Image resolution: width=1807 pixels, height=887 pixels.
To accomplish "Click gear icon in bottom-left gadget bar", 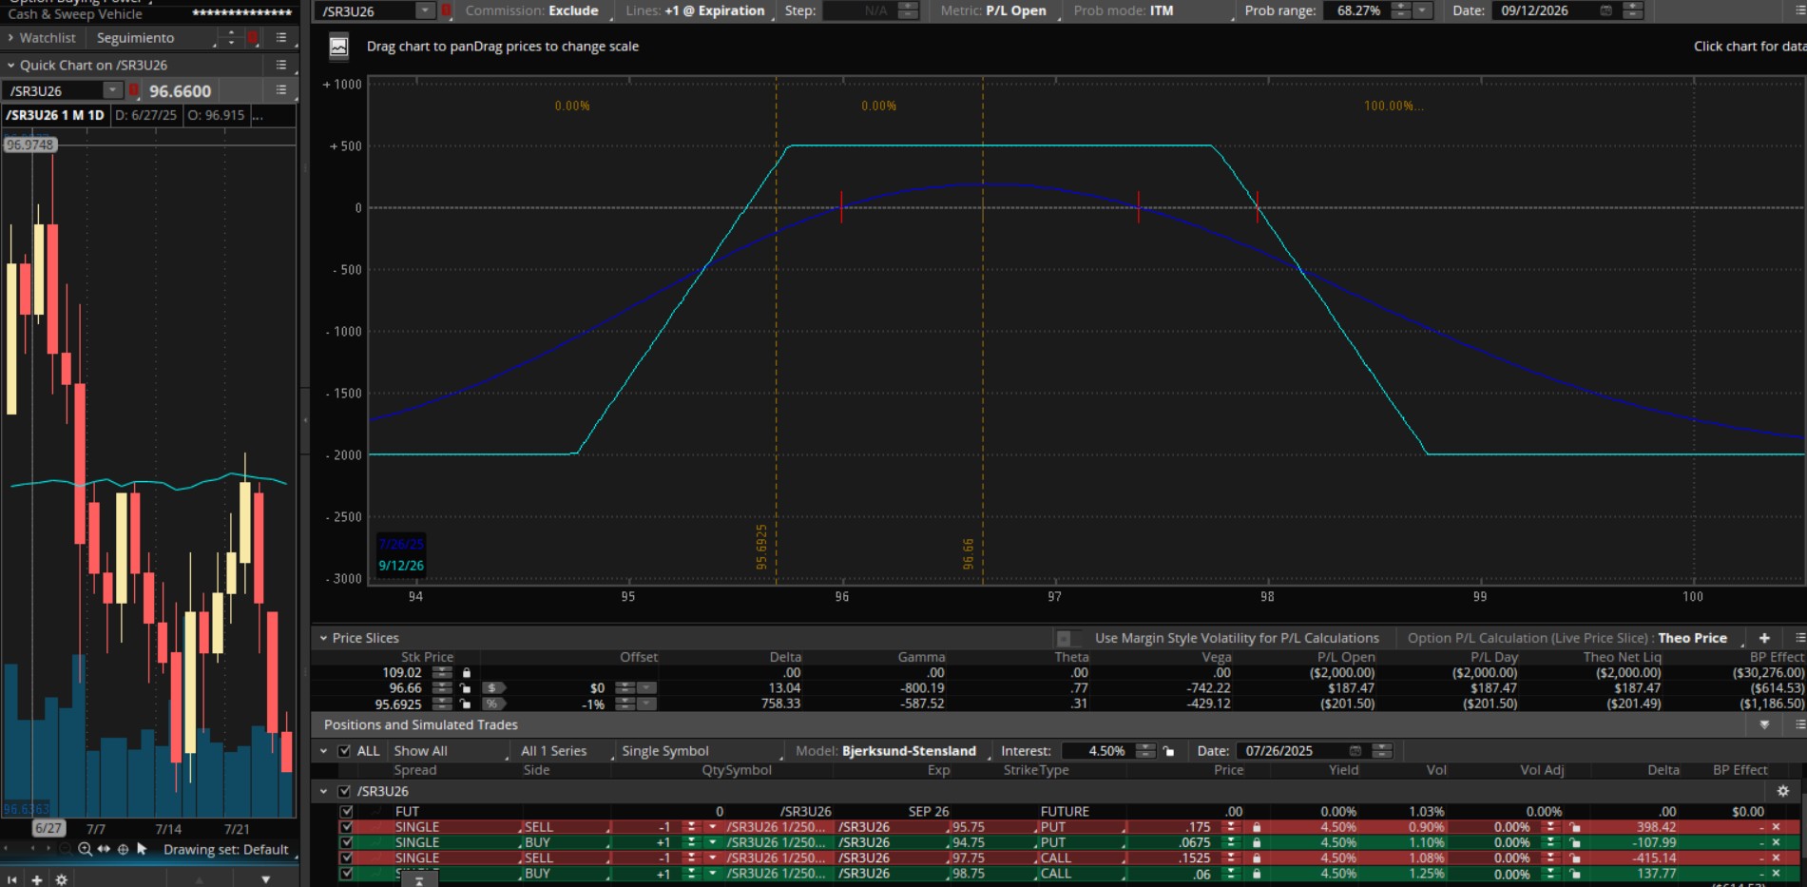I will coord(62,879).
